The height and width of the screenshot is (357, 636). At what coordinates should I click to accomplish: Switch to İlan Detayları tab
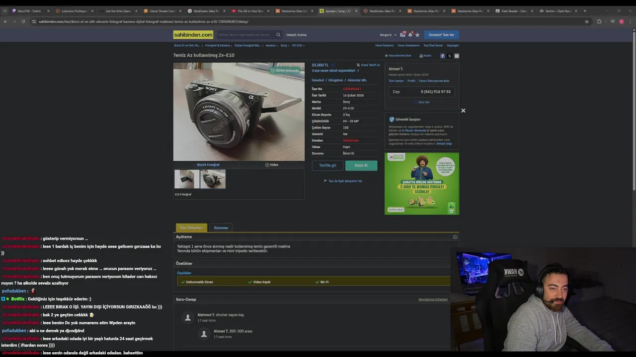pos(191,228)
